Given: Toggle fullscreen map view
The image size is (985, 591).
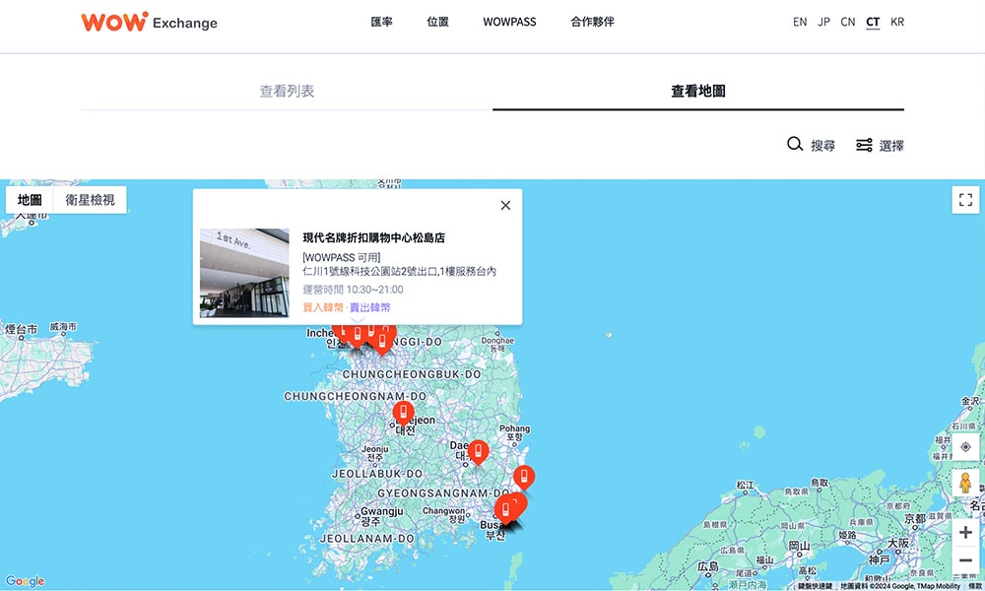Looking at the screenshot, I should pyautogui.click(x=965, y=200).
